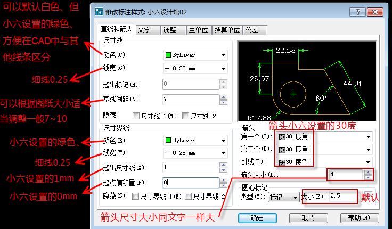Click arrowhead icon in 第一个(T) row
The image size is (392, 229).
282,137
